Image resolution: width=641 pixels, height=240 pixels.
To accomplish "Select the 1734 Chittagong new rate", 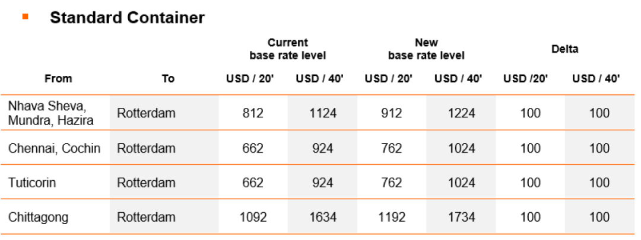I will 461,217.
